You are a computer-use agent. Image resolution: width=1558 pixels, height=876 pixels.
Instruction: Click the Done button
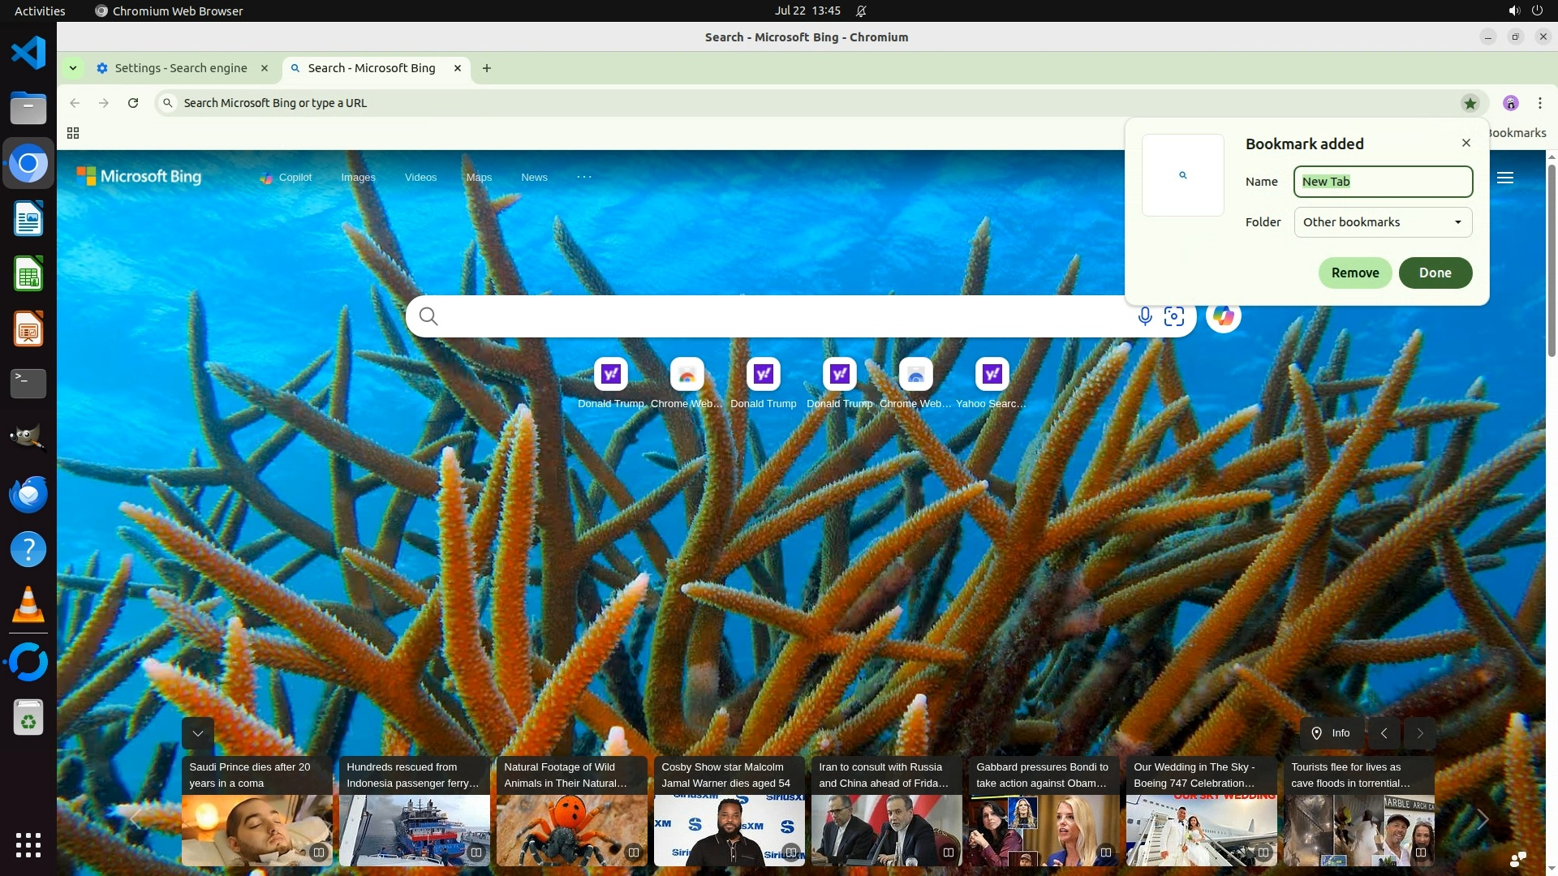tap(1435, 273)
